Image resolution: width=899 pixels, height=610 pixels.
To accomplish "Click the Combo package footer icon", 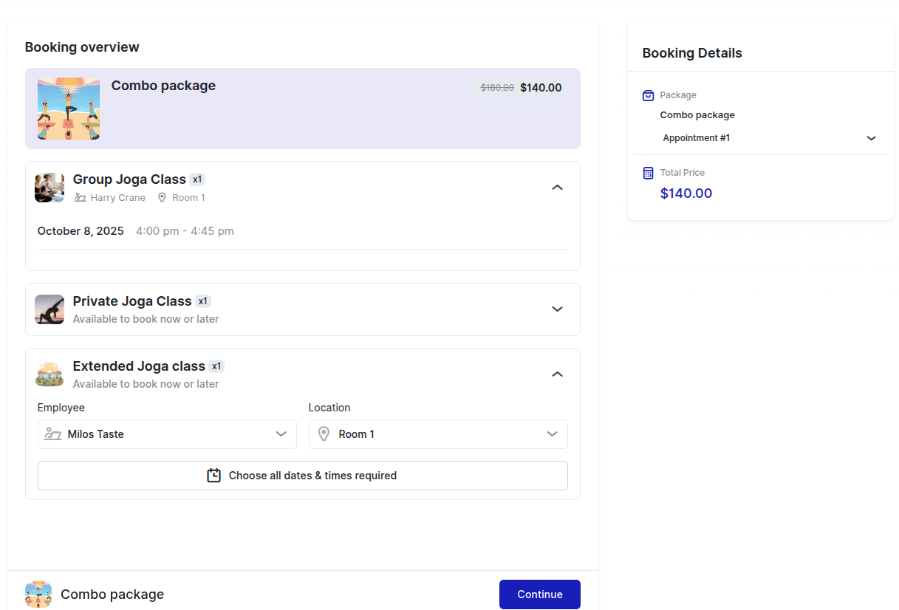I will tap(38, 594).
